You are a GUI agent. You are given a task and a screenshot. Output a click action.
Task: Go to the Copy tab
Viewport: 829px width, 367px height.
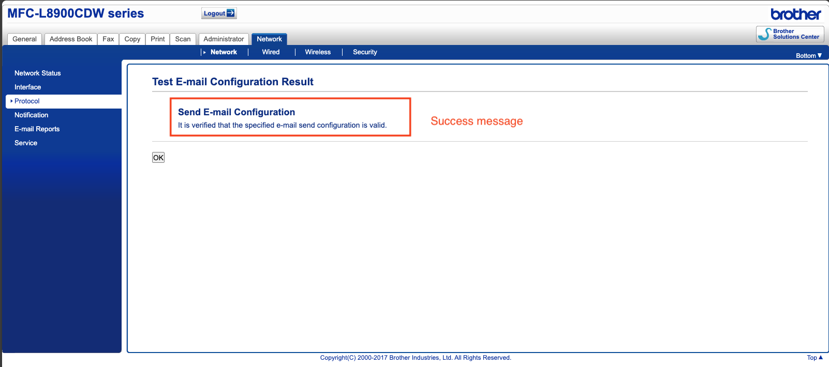(x=132, y=39)
